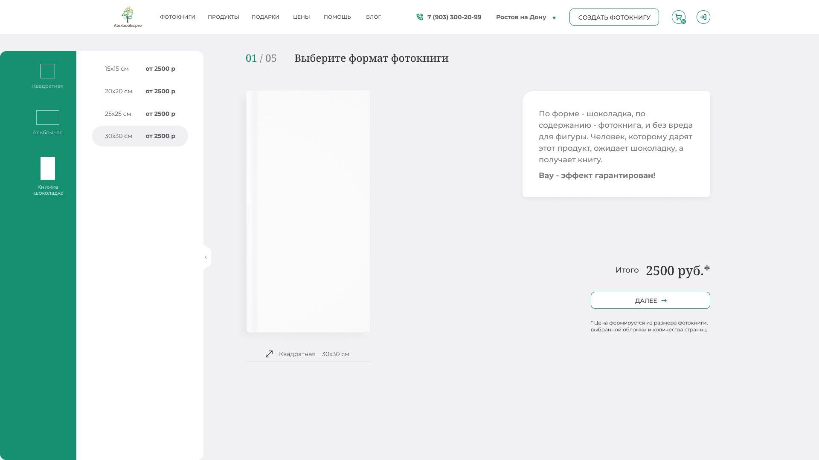819x460 pixels.
Task: Choose the 30x30 см size option
Action: point(140,136)
